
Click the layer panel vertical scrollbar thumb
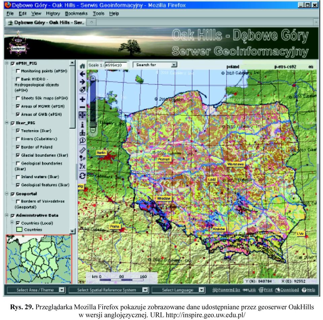pos(72,97)
